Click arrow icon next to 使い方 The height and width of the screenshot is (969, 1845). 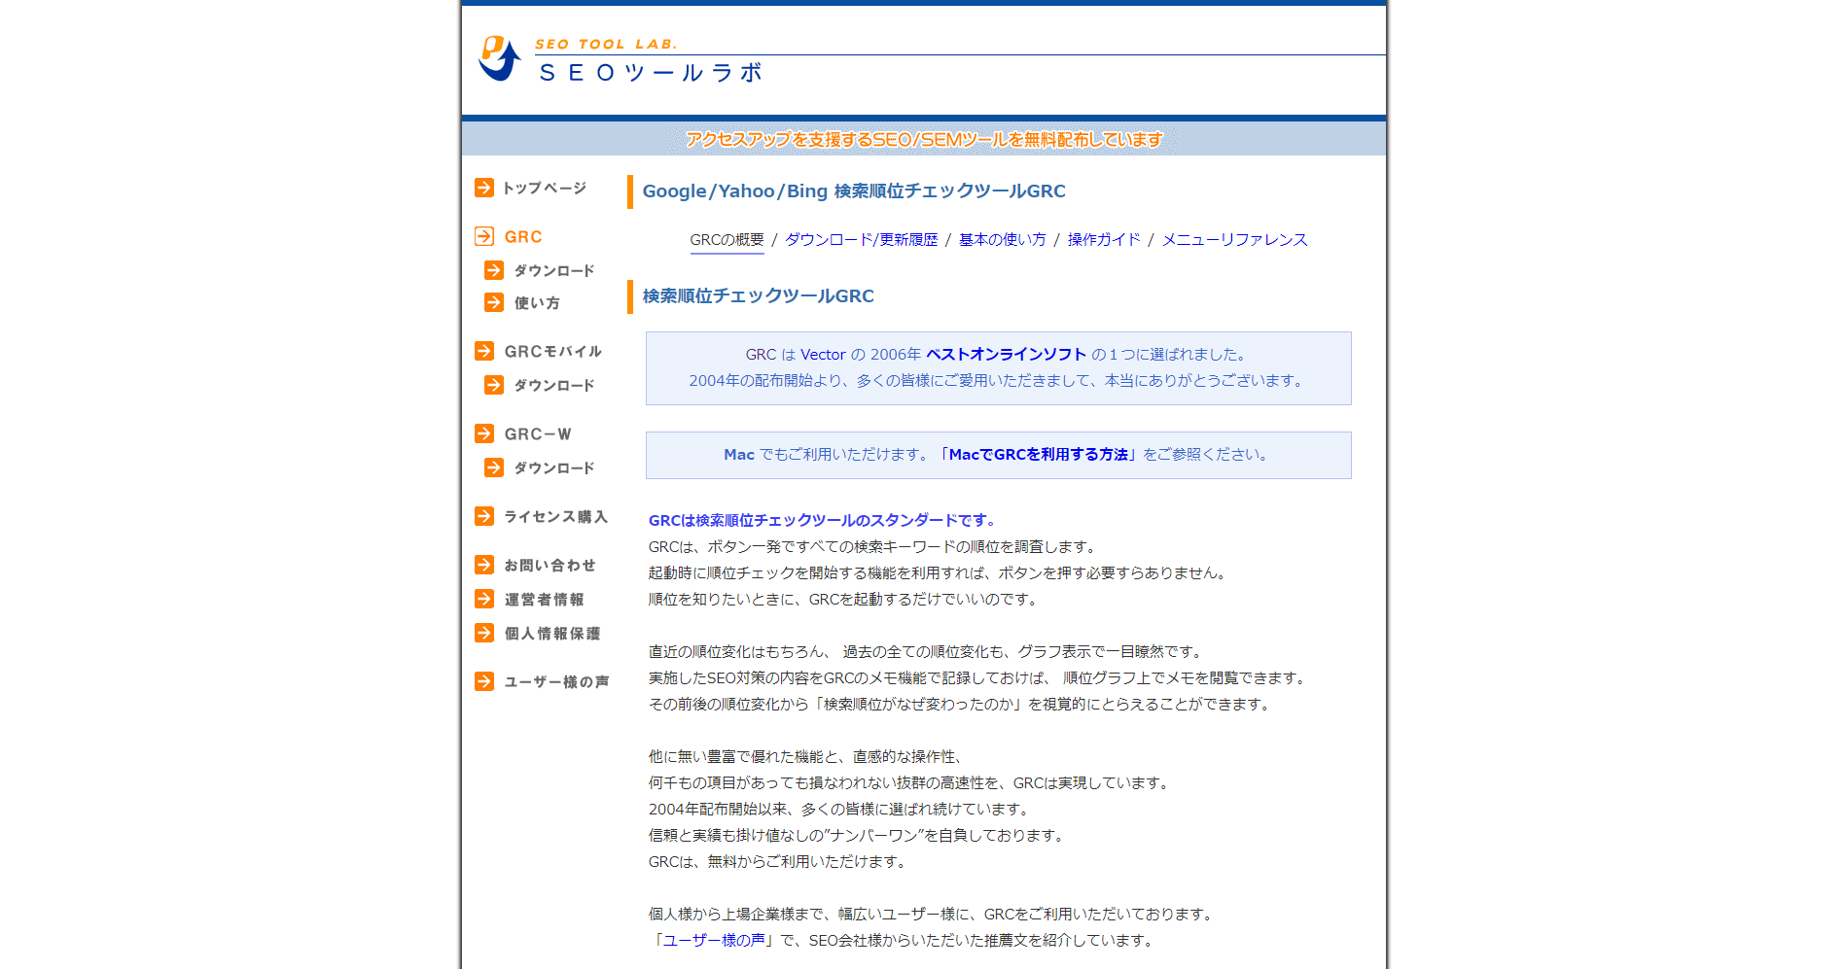(494, 302)
